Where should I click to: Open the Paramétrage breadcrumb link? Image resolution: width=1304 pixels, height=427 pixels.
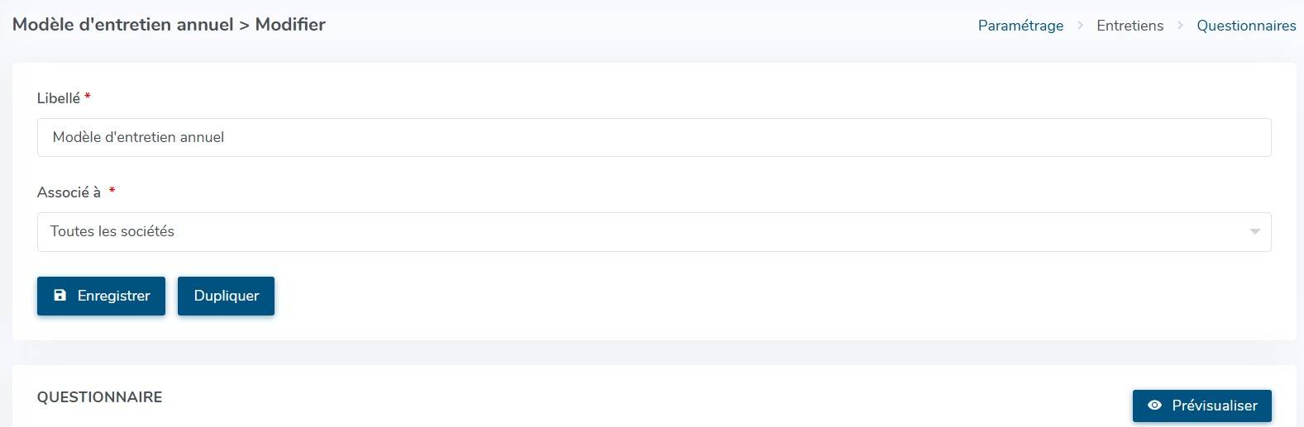pyautogui.click(x=1020, y=26)
